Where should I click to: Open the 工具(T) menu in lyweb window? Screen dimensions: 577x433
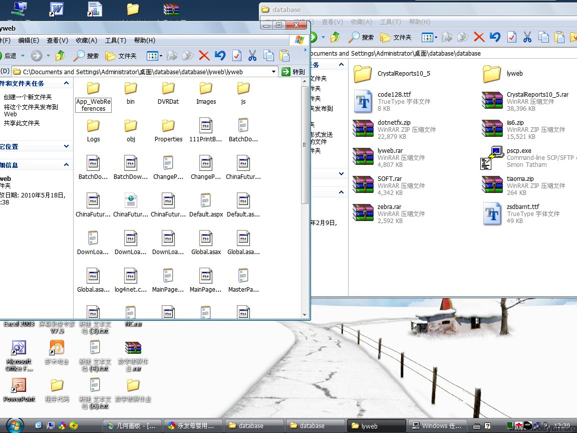pos(116,41)
